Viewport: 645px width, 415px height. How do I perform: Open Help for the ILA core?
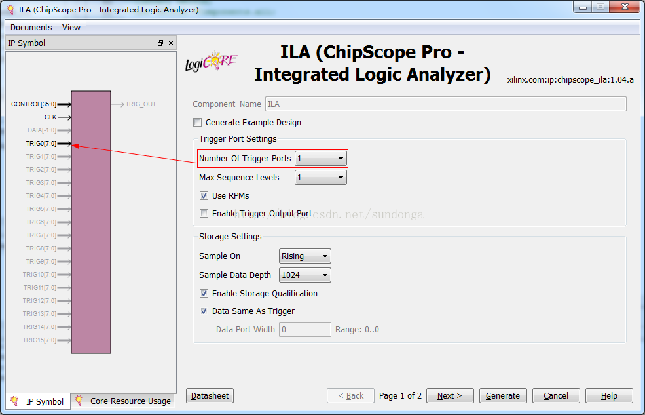click(x=609, y=395)
